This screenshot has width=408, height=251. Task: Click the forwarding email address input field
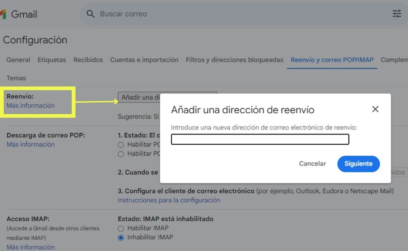point(261,139)
